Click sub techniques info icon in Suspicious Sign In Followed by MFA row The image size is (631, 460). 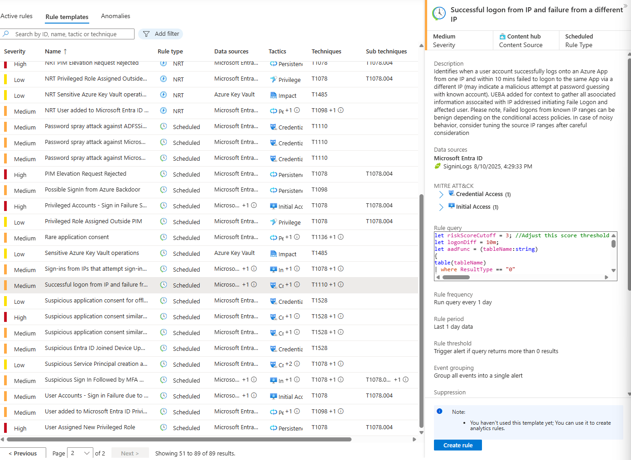pos(406,379)
